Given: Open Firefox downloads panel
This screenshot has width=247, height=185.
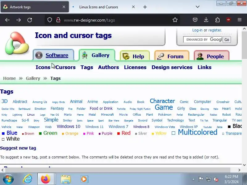Looking at the screenshot, I should click(206, 20).
